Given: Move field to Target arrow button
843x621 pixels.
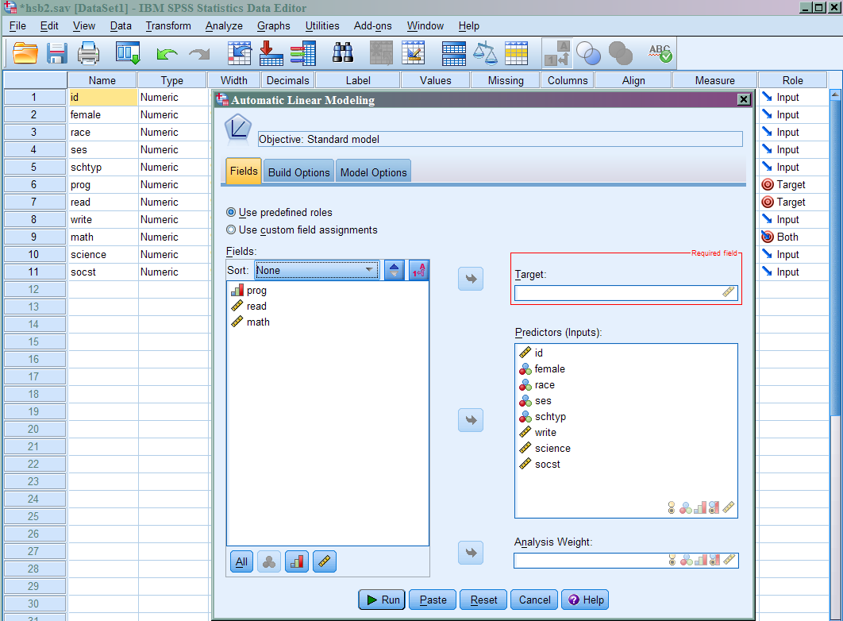Looking at the screenshot, I should pos(471,279).
